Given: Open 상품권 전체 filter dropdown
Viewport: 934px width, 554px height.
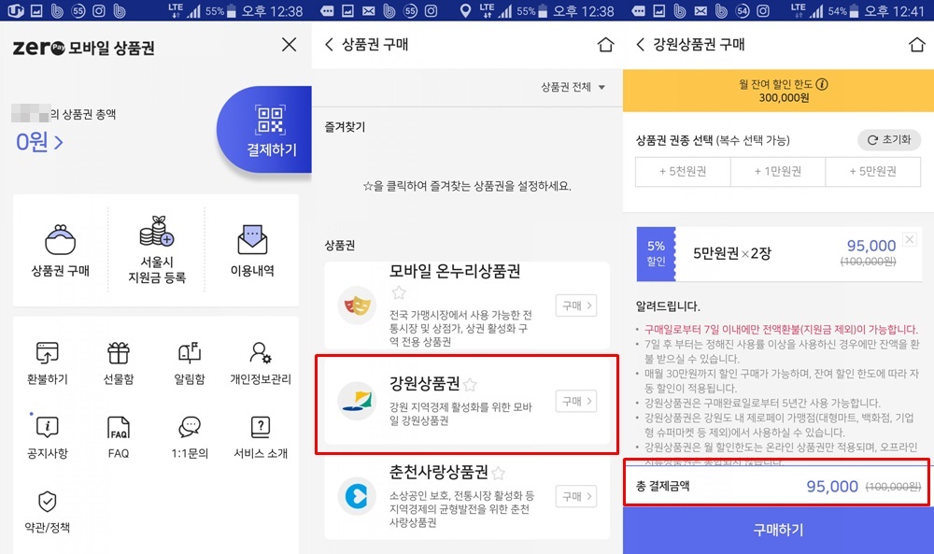Looking at the screenshot, I should 573,87.
